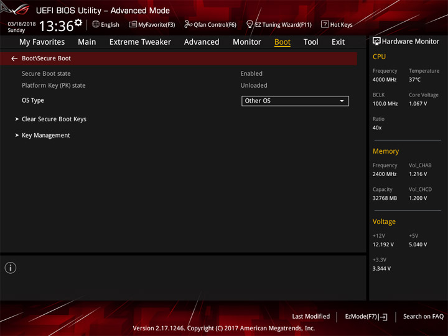Switch to My Favorites tab
Screen dimensions: 448x336
(42, 42)
